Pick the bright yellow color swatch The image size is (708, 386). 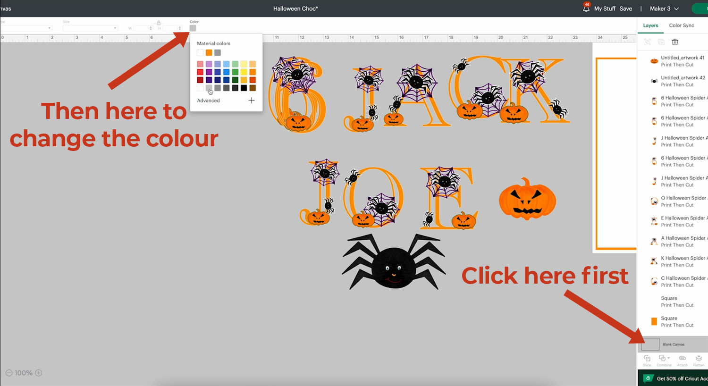[x=244, y=72]
